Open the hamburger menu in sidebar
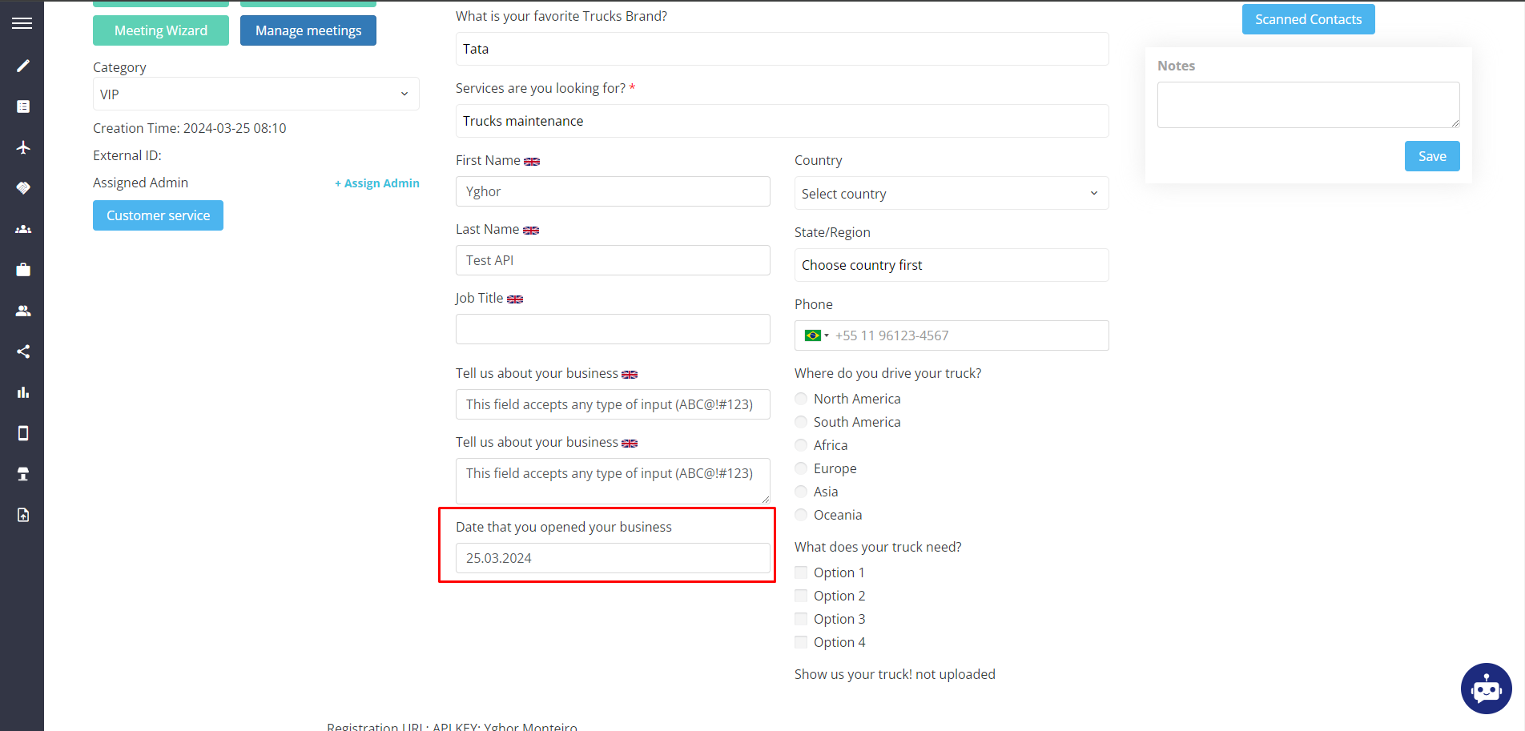Screen dimensions: 1525x731 (x=22, y=23)
